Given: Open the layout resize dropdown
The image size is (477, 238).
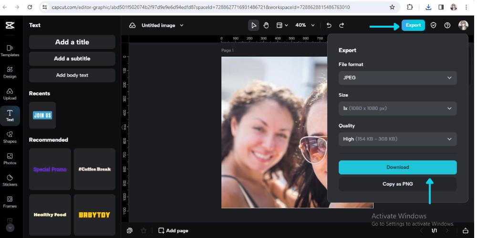Looking at the screenshot, I should 282,25.
